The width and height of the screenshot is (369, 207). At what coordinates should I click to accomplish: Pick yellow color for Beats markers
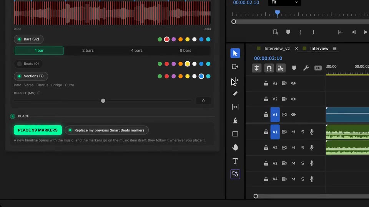(x=187, y=64)
